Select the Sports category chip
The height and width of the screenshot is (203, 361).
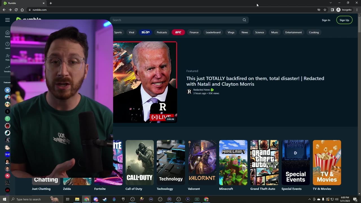click(x=118, y=32)
